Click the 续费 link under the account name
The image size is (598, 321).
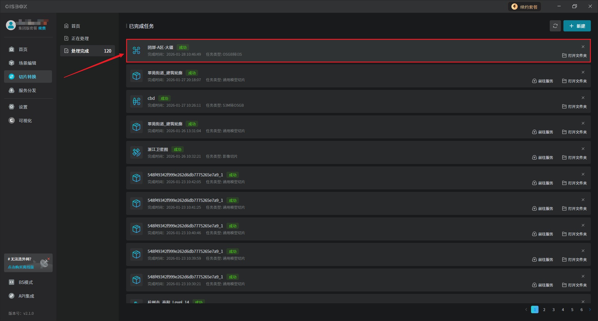(x=42, y=28)
